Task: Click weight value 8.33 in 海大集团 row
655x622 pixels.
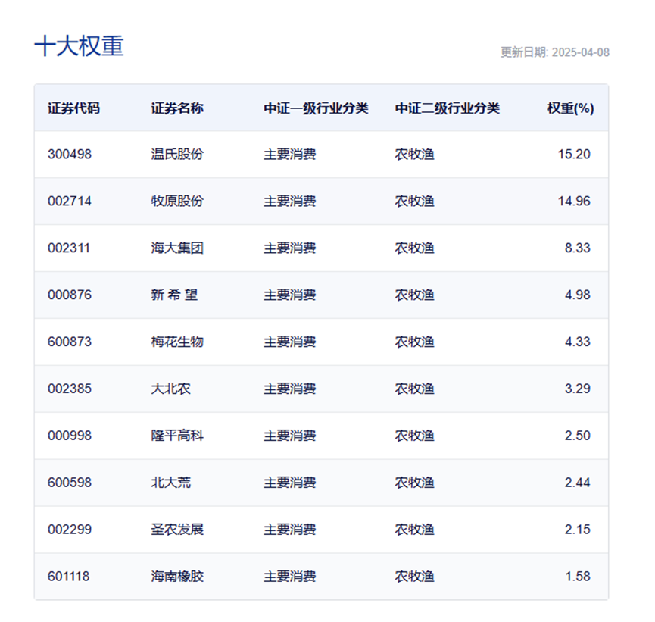Action: pyautogui.click(x=577, y=248)
